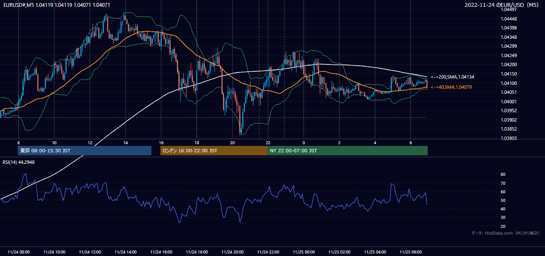Image resolution: width=545 pixels, height=256 pixels.
Task: Click price axis label 1.04348
Action: (509, 37)
